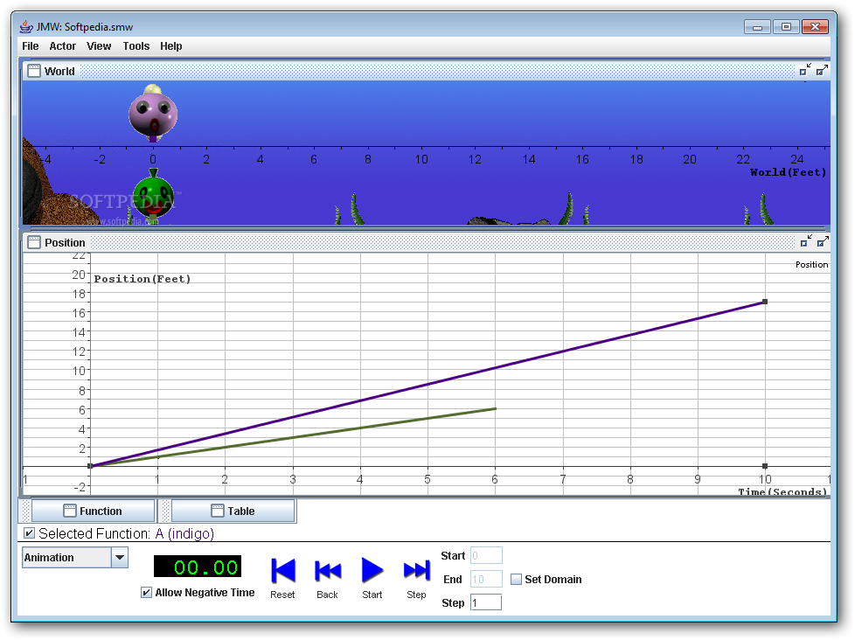Open the Animation dropdown list
This screenshot has width=855, height=640.
point(120,558)
